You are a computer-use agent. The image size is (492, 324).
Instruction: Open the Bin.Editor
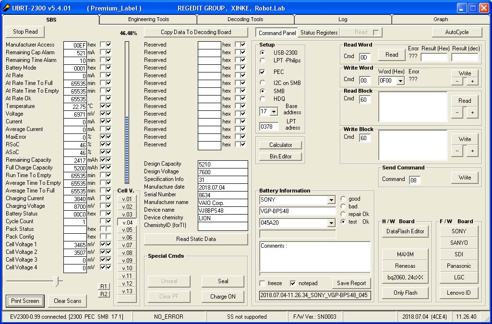(x=280, y=156)
